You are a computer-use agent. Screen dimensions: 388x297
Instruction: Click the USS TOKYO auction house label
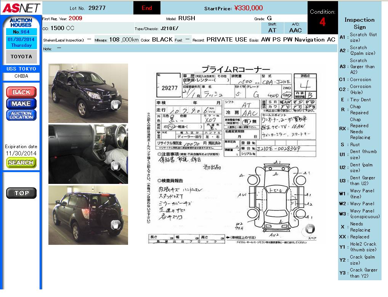click(x=21, y=69)
